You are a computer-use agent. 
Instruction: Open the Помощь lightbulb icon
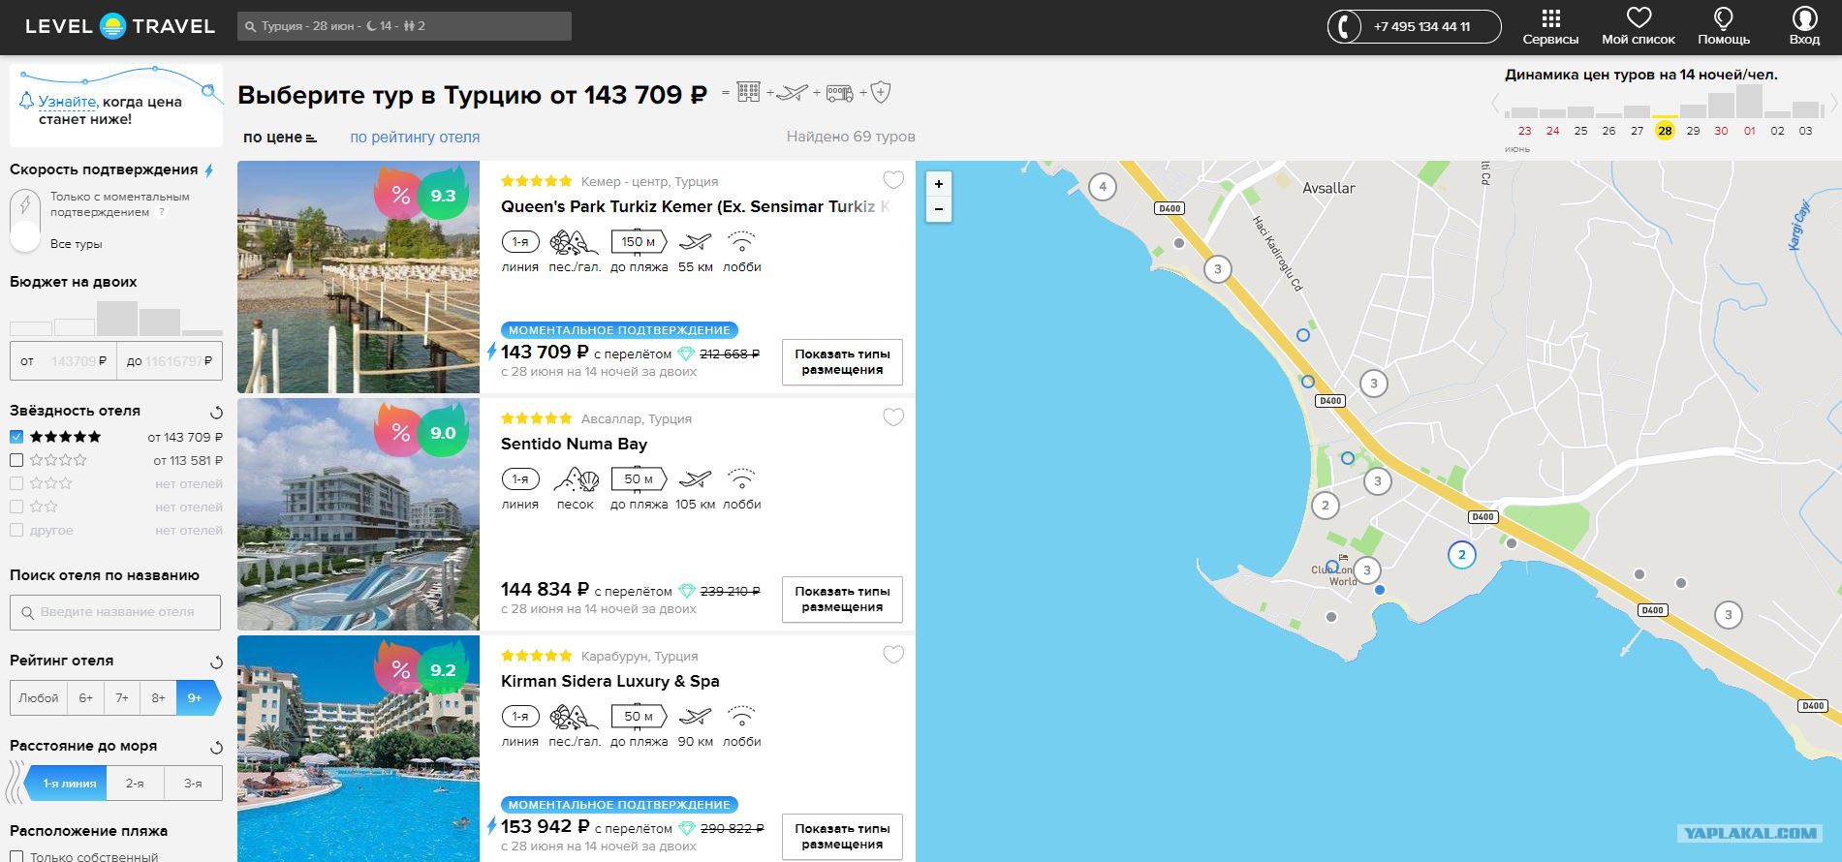[1724, 18]
